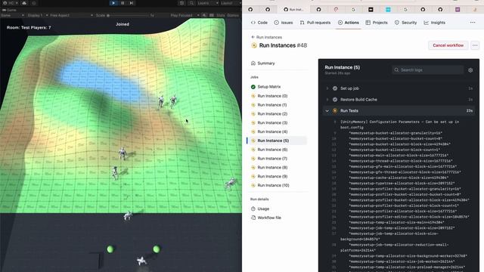Open workflow run options menu
This screenshot has height=272, width=484.
[475, 45]
